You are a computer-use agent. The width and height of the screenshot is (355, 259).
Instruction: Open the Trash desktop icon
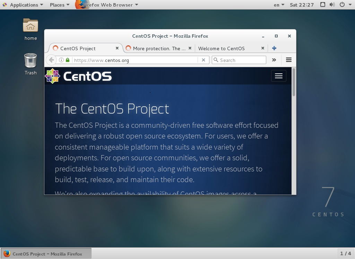point(31,64)
